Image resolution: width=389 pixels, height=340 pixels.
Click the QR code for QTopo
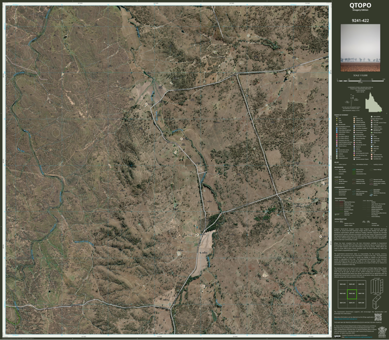378,317
